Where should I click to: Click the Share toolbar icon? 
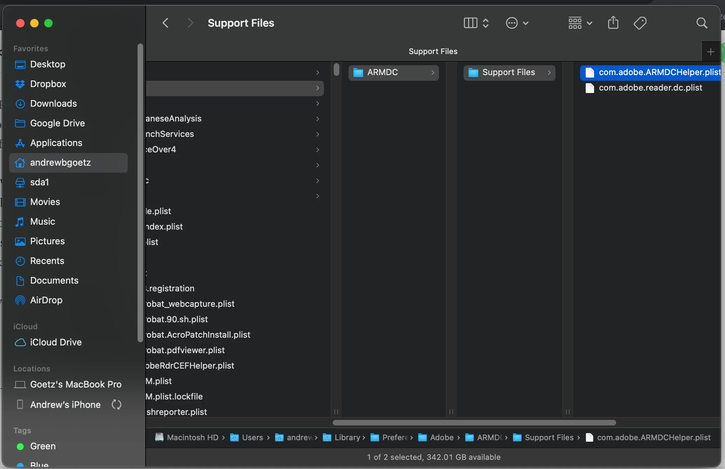(x=613, y=23)
